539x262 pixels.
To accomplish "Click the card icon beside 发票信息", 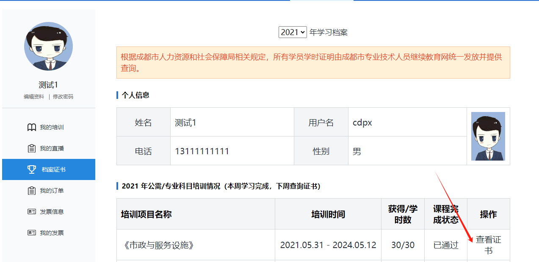I will (x=31, y=212).
